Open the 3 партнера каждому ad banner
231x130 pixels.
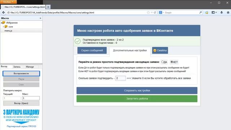pos(21,116)
